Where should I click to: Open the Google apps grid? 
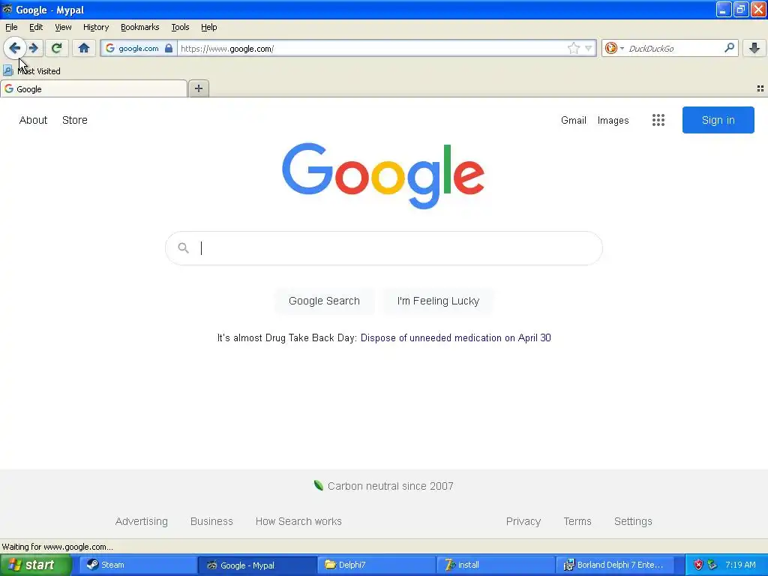pos(658,120)
